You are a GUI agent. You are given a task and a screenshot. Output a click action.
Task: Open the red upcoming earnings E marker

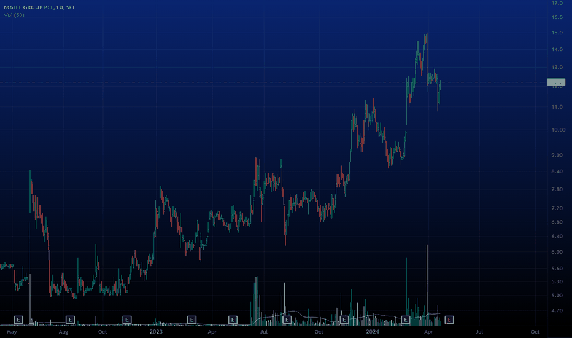449,320
